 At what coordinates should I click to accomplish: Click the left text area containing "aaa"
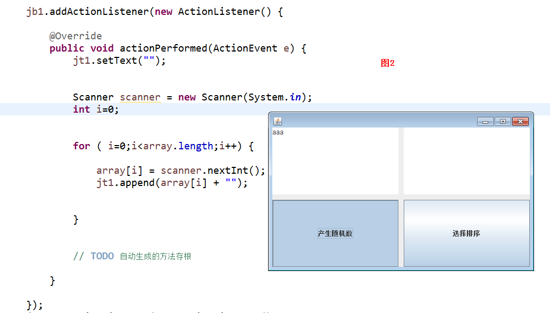click(x=335, y=161)
